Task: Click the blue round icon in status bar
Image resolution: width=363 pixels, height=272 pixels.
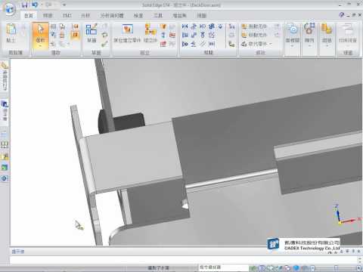Action: [296, 268]
